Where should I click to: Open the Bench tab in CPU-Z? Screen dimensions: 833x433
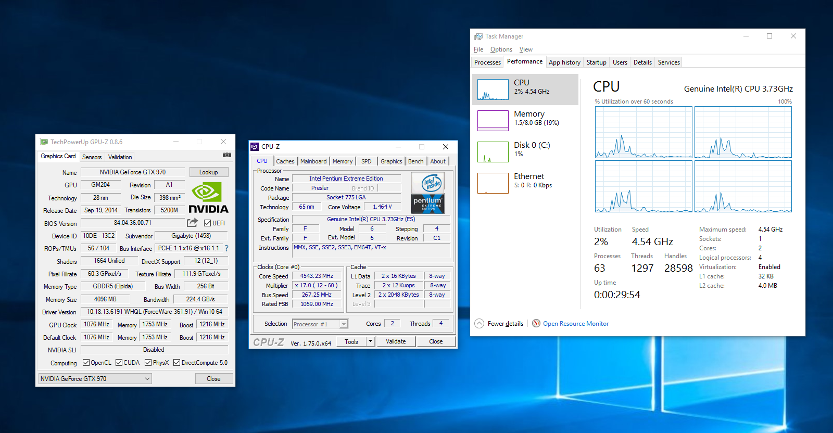coord(416,161)
